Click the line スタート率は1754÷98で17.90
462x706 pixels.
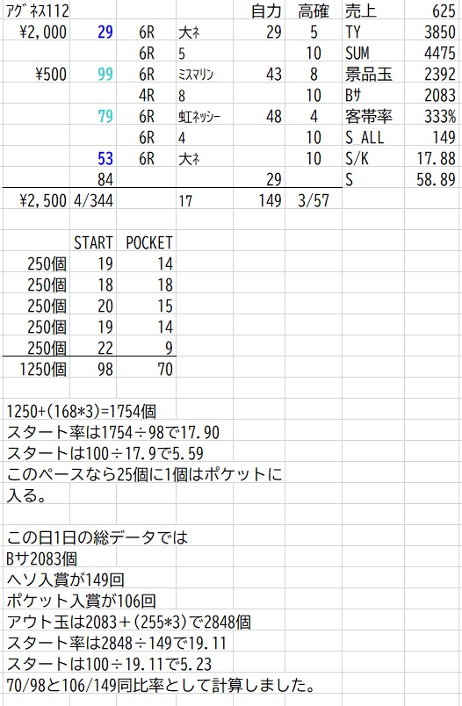pyautogui.click(x=113, y=432)
